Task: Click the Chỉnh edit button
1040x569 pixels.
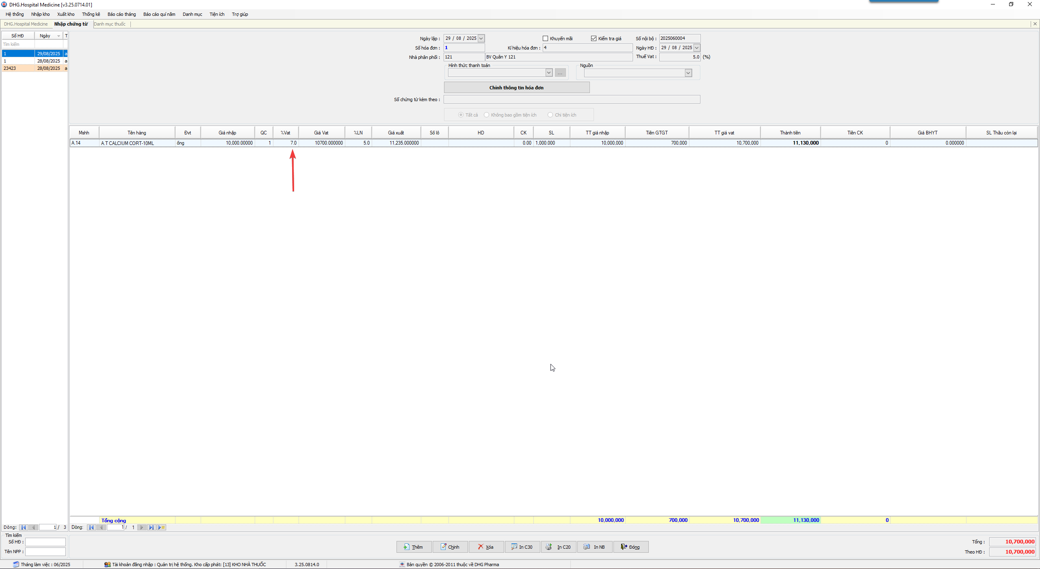Action: (x=450, y=547)
